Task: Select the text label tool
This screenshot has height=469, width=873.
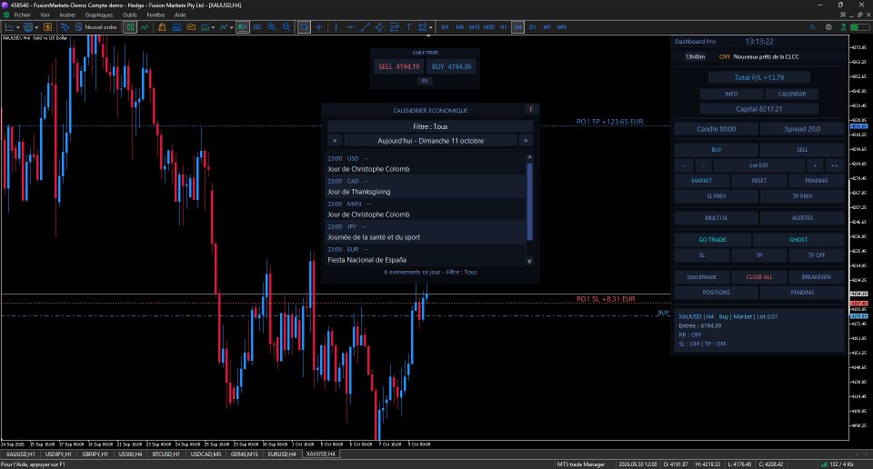Action: (x=408, y=26)
